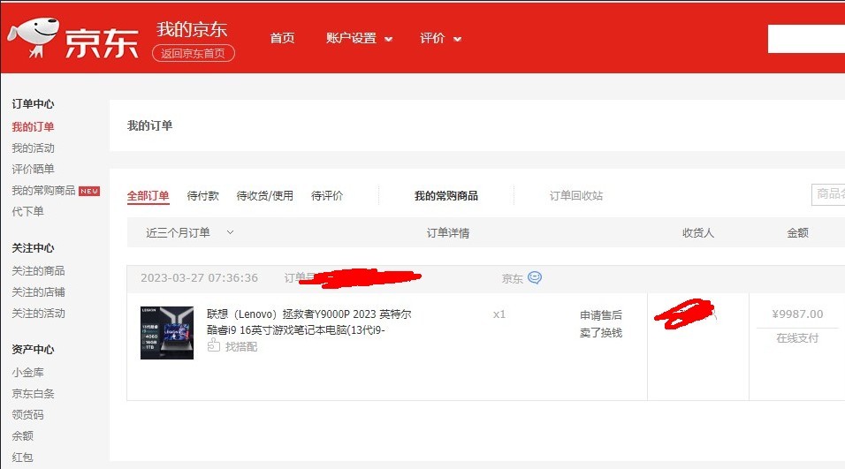Open 我的常购商品 tab

pyautogui.click(x=446, y=196)
